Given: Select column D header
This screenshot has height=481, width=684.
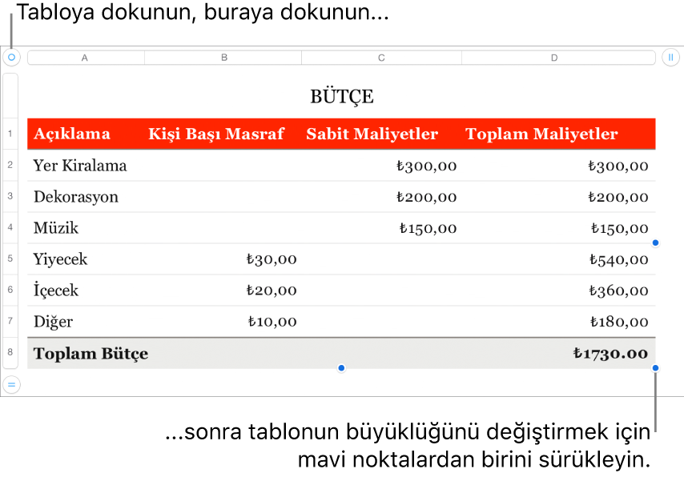Looking at the screenshot, I should coord(554,58).
